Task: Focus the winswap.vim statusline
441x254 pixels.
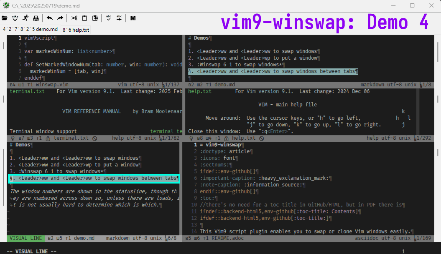Action: tap(94, 85)
